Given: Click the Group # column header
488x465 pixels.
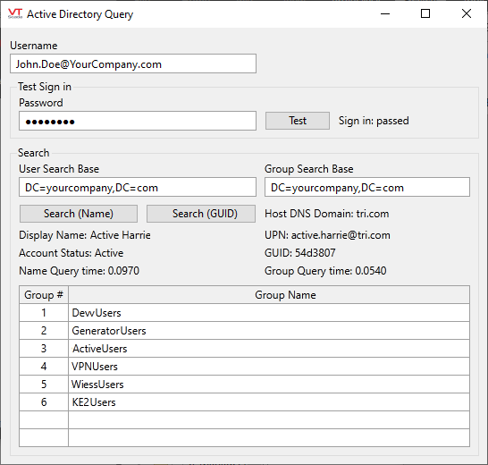Looking at the screenshot, I should [x=44, y=294].
